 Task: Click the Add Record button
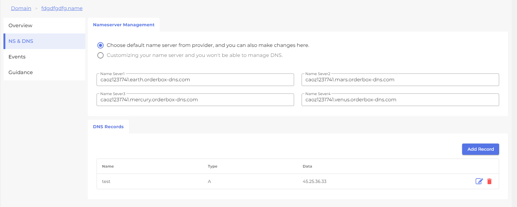click(x=480, y=149)
